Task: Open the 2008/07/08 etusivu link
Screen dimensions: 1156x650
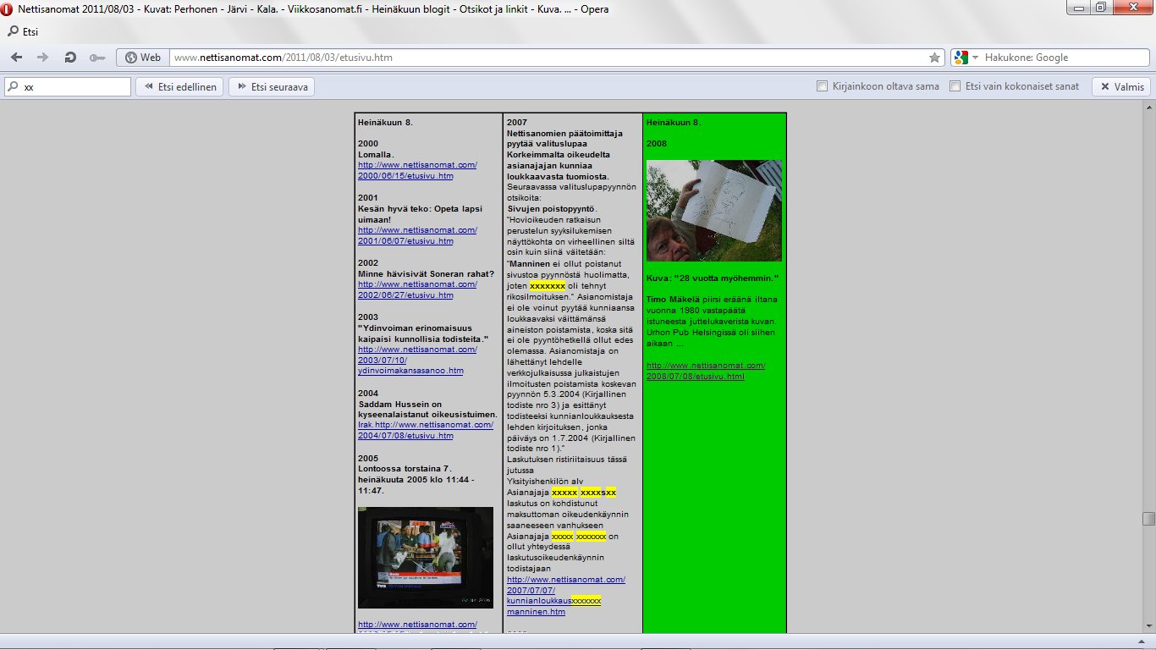Action: pyautogui.click(x=705, y=371)
